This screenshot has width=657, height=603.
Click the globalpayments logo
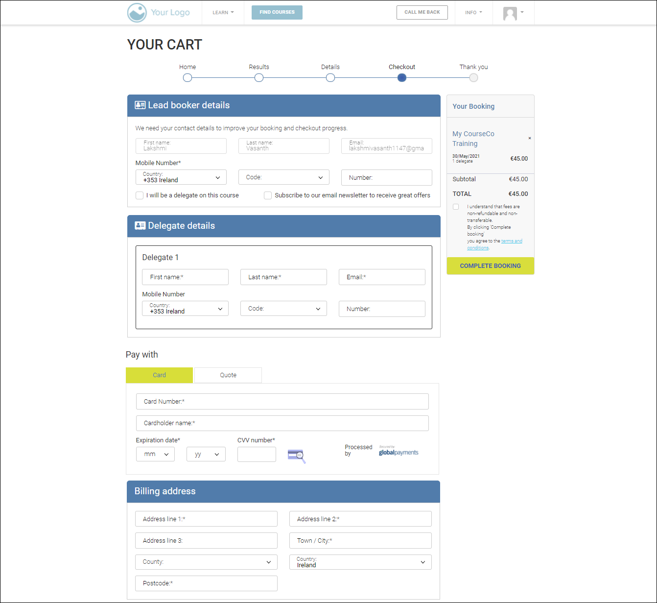point(399,452)
